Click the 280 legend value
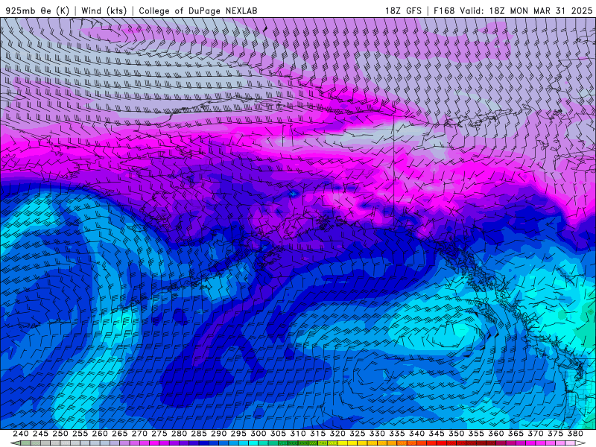The height and width of the screenshot is (447, 596). click(179, 434)
